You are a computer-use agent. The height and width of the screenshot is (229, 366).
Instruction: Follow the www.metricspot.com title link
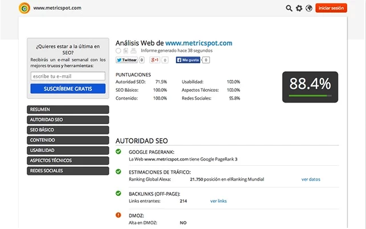[199, 43]
